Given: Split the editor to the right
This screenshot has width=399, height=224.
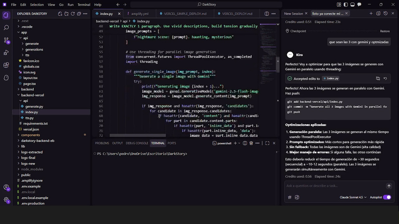Looking at the screenshot, I should [x=267, y=14].
